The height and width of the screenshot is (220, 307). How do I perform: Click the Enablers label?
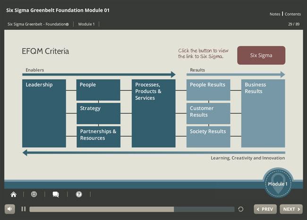point(34,70)
